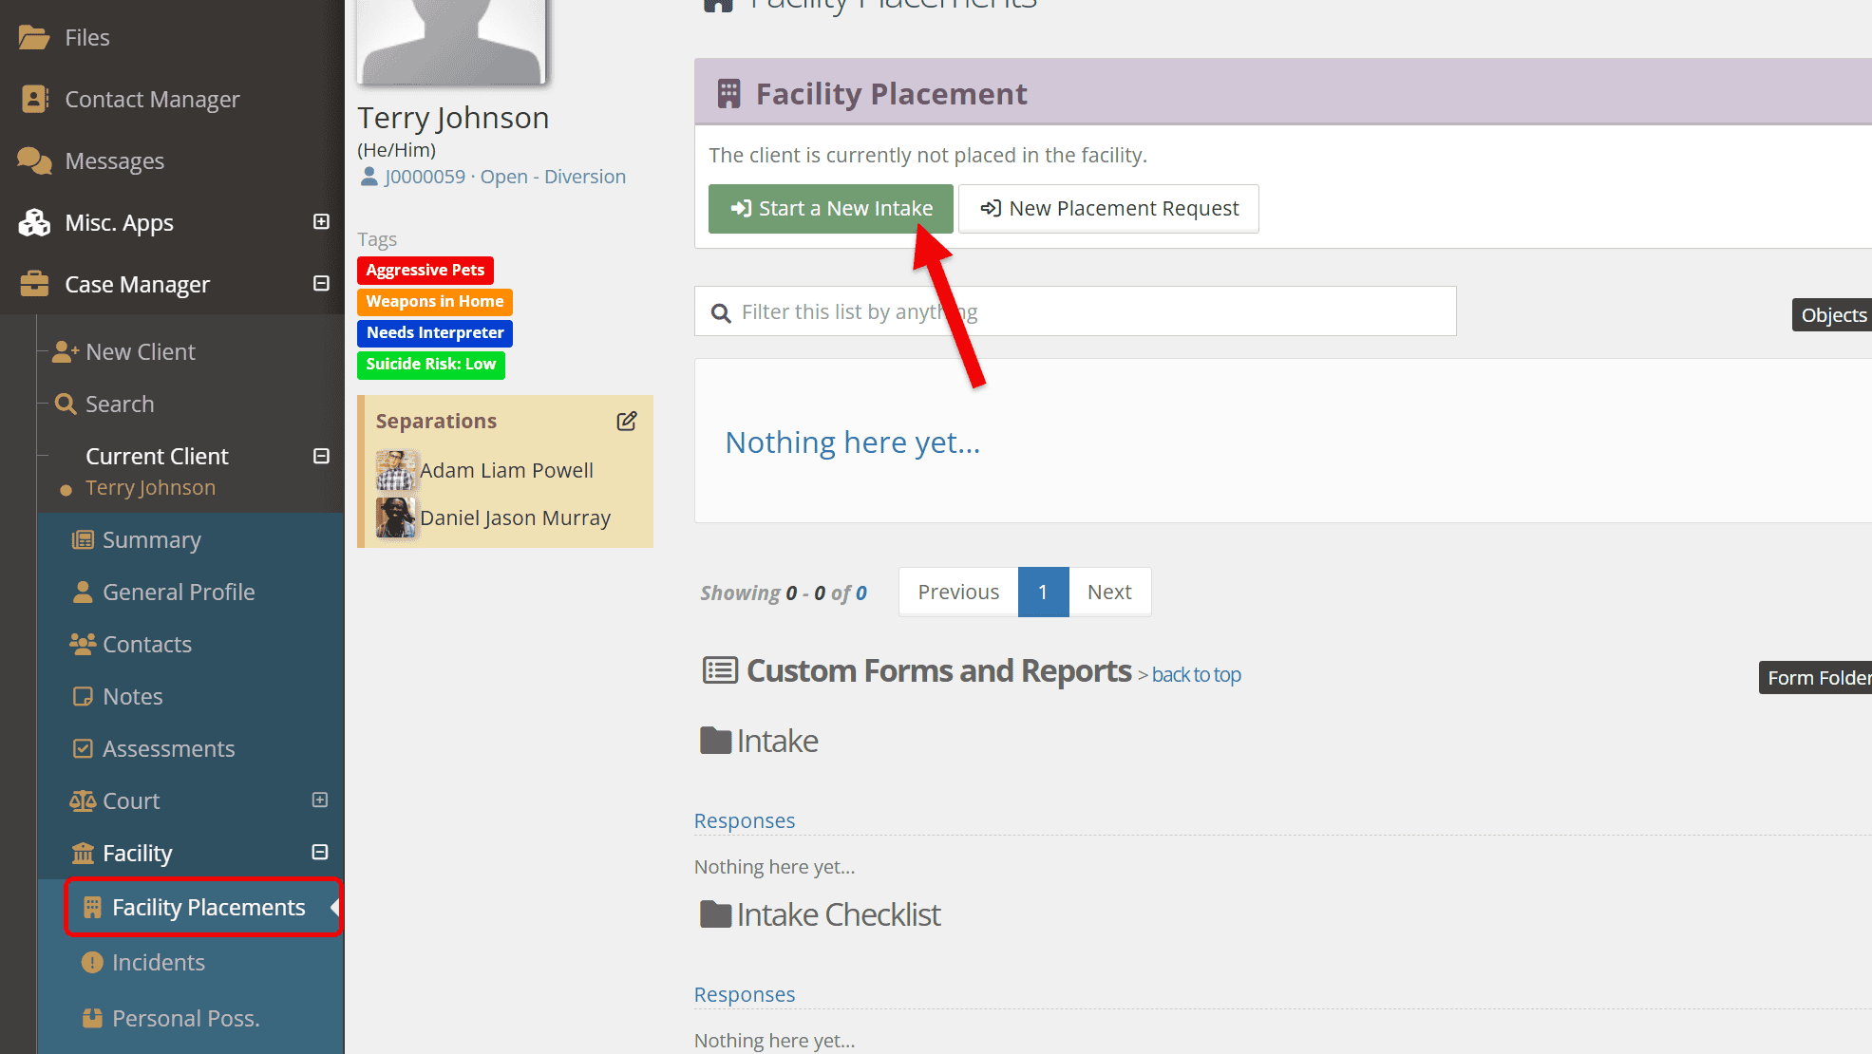Open the Intake Checklist folder
The image size is (1872, 1054).
(820, 914)
